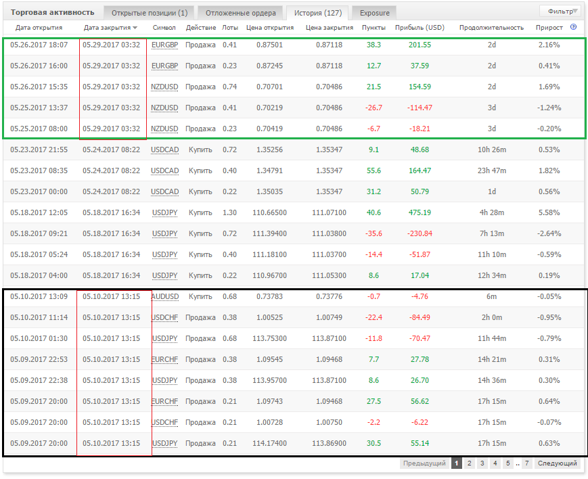588x479 pixels.
Task: Select the pips value 55.6
Action: 374,171
